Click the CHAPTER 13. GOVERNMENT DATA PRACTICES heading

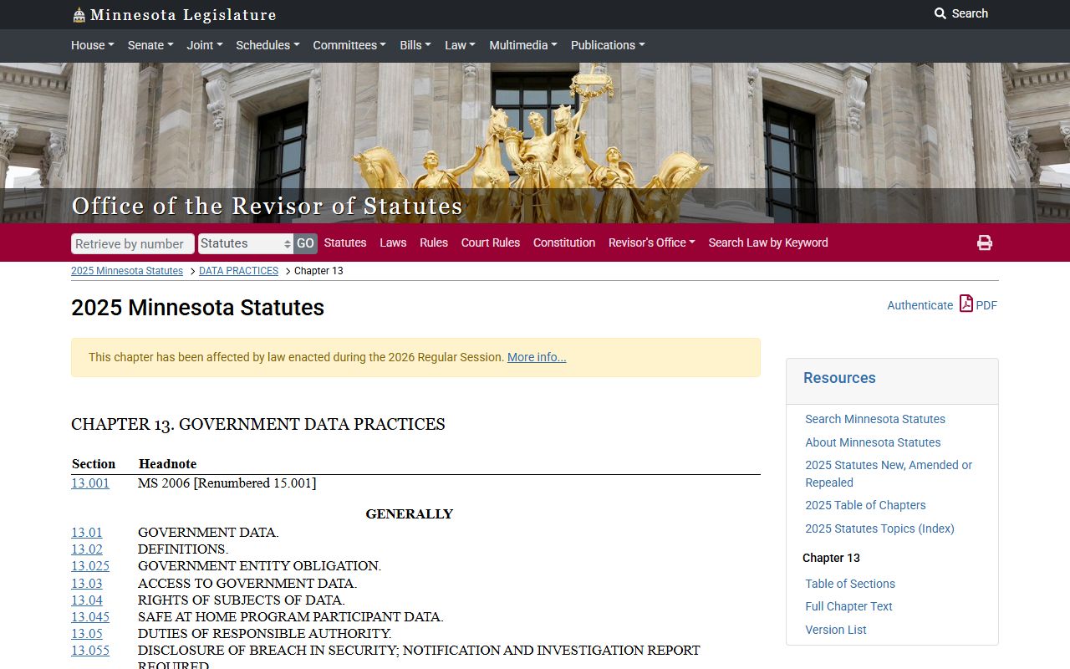pyautogui.click(x=258, y=425)
